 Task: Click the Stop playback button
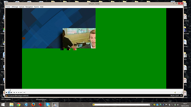tap(11, 92)
